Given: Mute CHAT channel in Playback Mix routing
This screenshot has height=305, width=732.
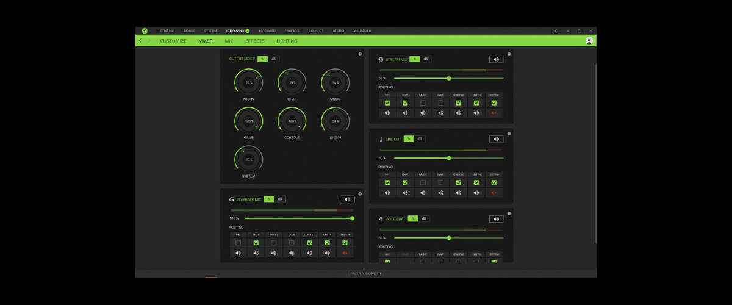Looking at the screenshot, I should pos(256,253).
